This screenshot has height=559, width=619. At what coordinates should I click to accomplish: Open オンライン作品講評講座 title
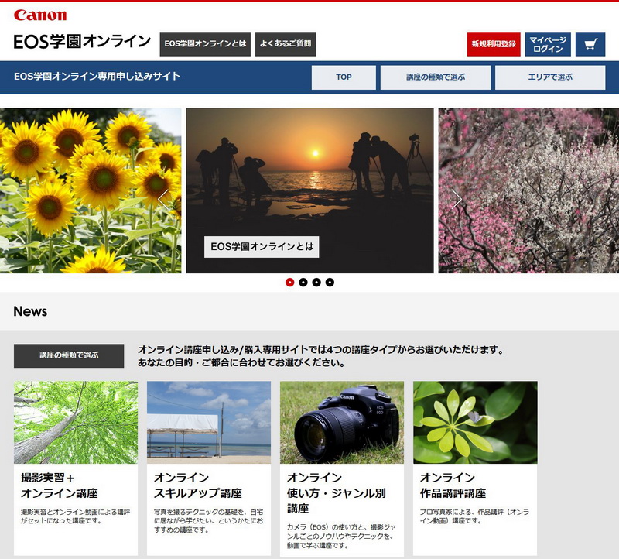[x=453, y=485]
